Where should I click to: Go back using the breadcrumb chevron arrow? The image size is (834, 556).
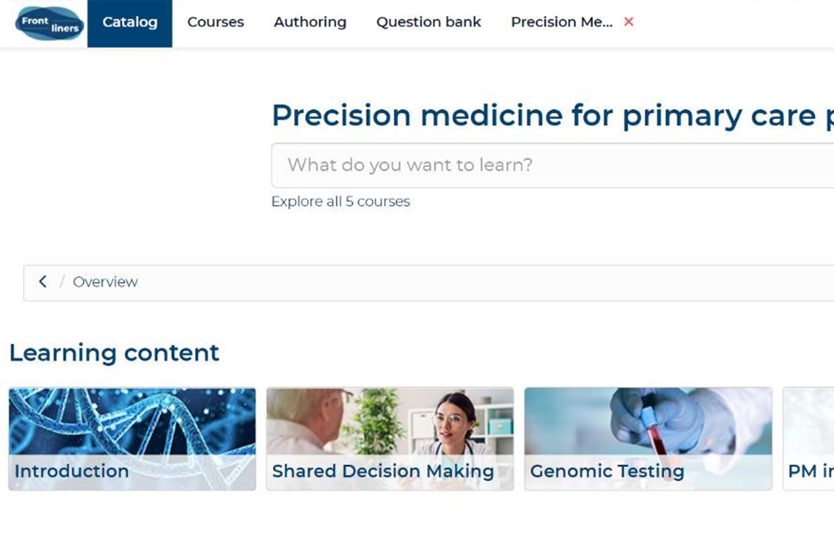click(42, 281)
